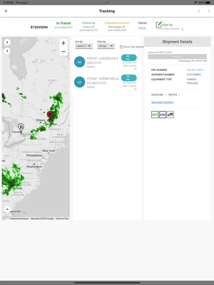Open the OVLD carrier link
The image size is (214, 285).
[142, 28]
